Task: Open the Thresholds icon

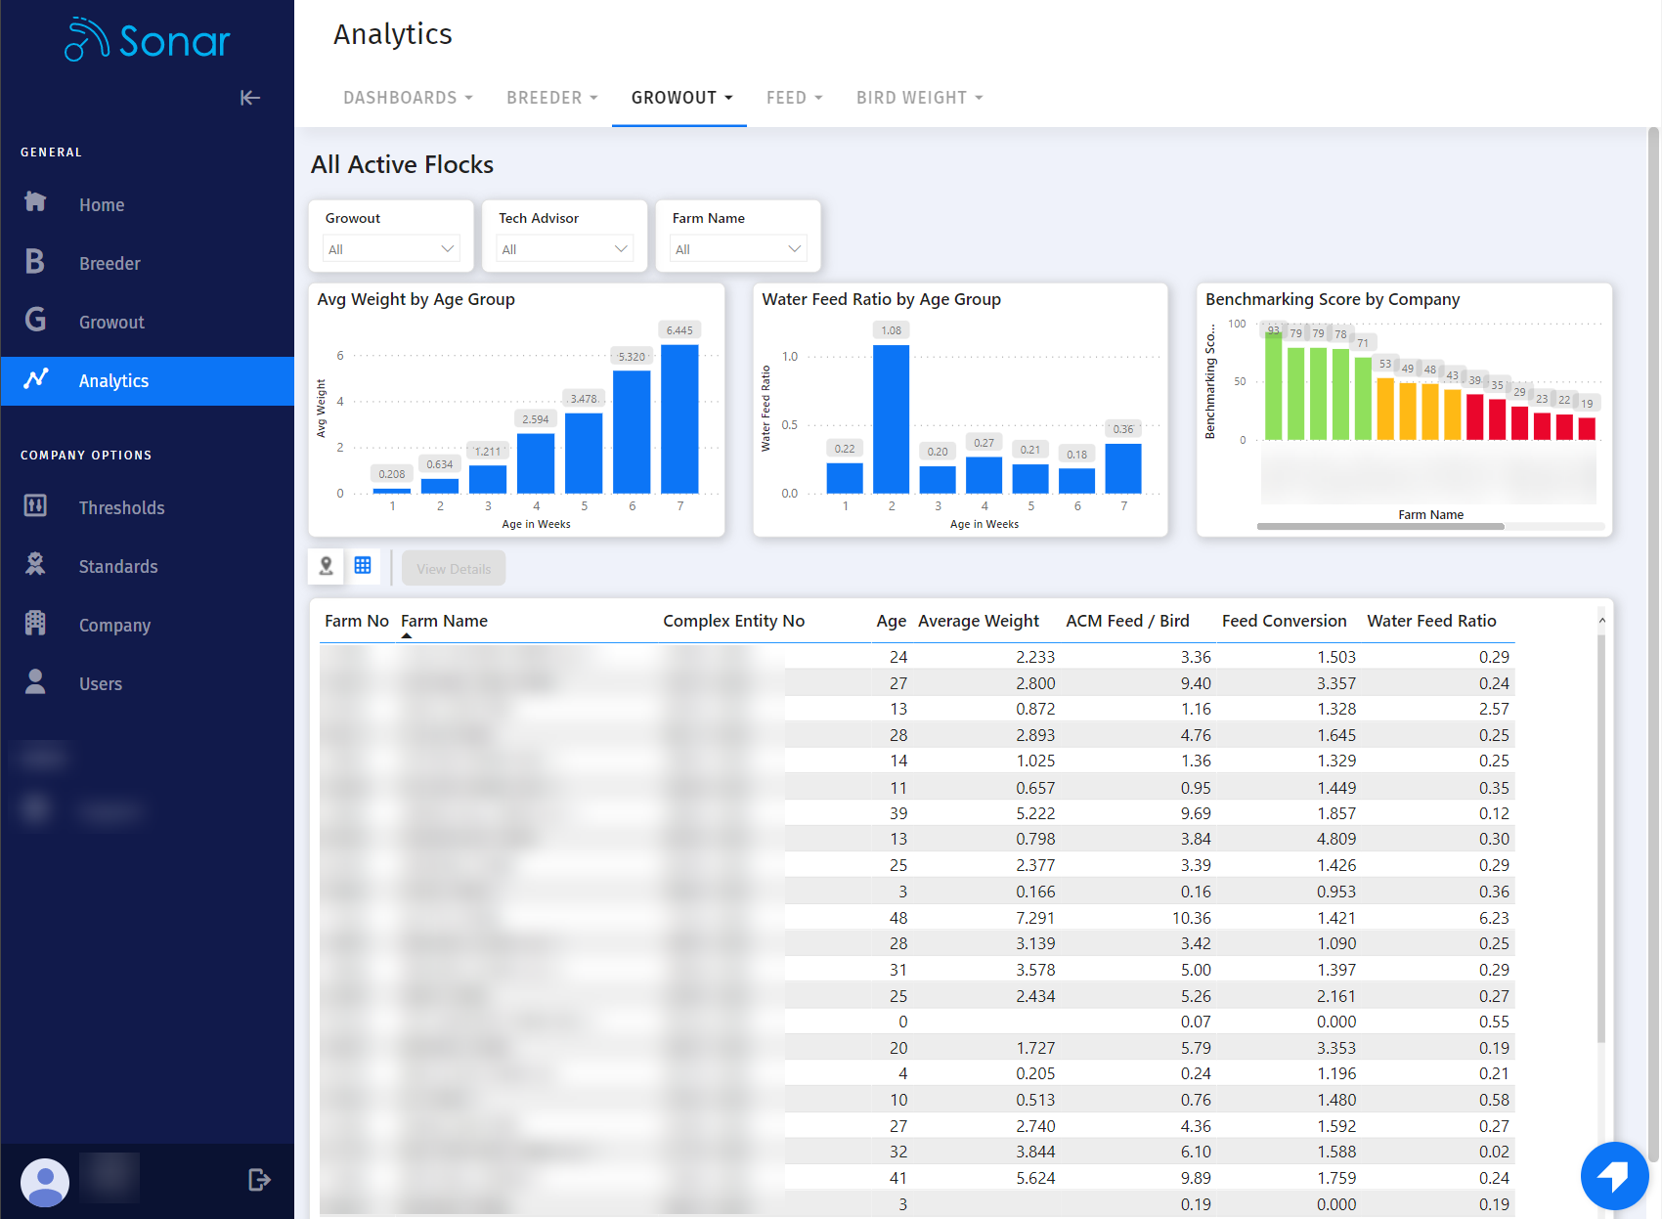Action: click(x=35, y=505)
